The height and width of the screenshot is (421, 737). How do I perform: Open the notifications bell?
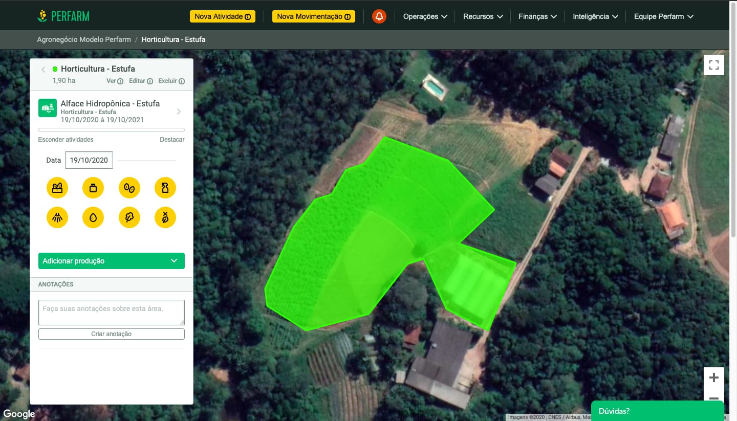379,16
